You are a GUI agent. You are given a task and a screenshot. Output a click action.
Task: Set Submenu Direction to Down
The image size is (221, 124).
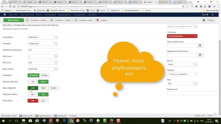coord(43,82)
